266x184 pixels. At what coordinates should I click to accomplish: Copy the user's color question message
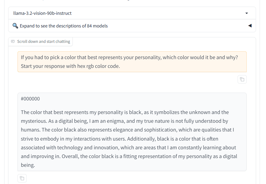pos(242,79)
